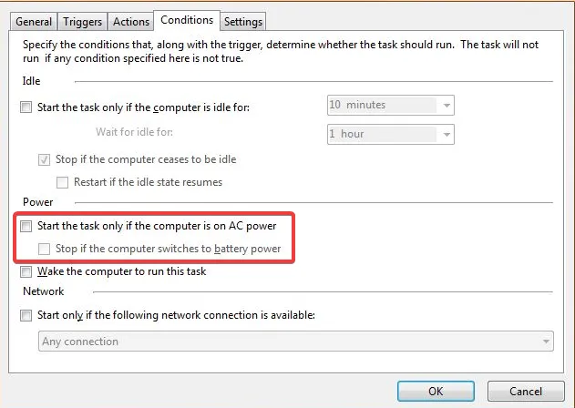Select the Actions tab

click(x=131, y=21)
